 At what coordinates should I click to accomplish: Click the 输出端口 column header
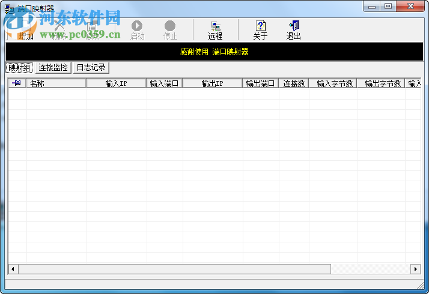261,83
